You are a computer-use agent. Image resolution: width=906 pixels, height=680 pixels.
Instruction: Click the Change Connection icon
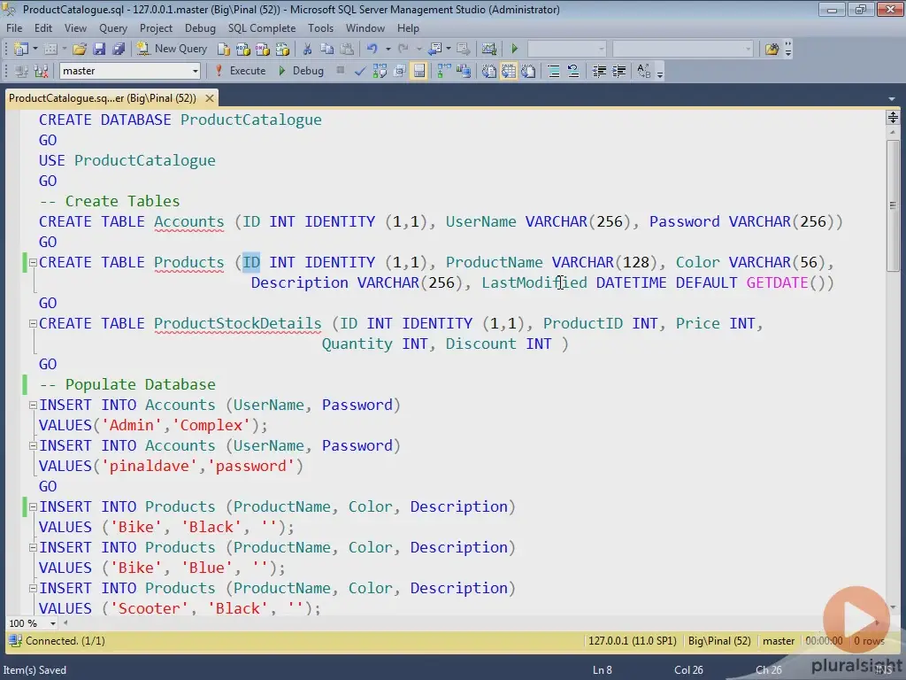click(41, 71)
